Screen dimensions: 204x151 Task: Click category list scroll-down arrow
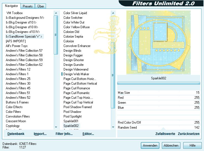(x=56, y=127)
